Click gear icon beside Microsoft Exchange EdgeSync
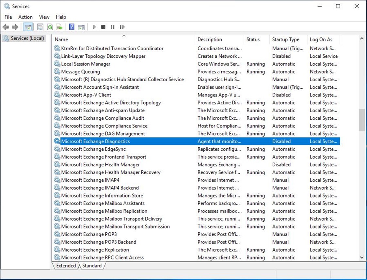 click(x=57, y=149)
